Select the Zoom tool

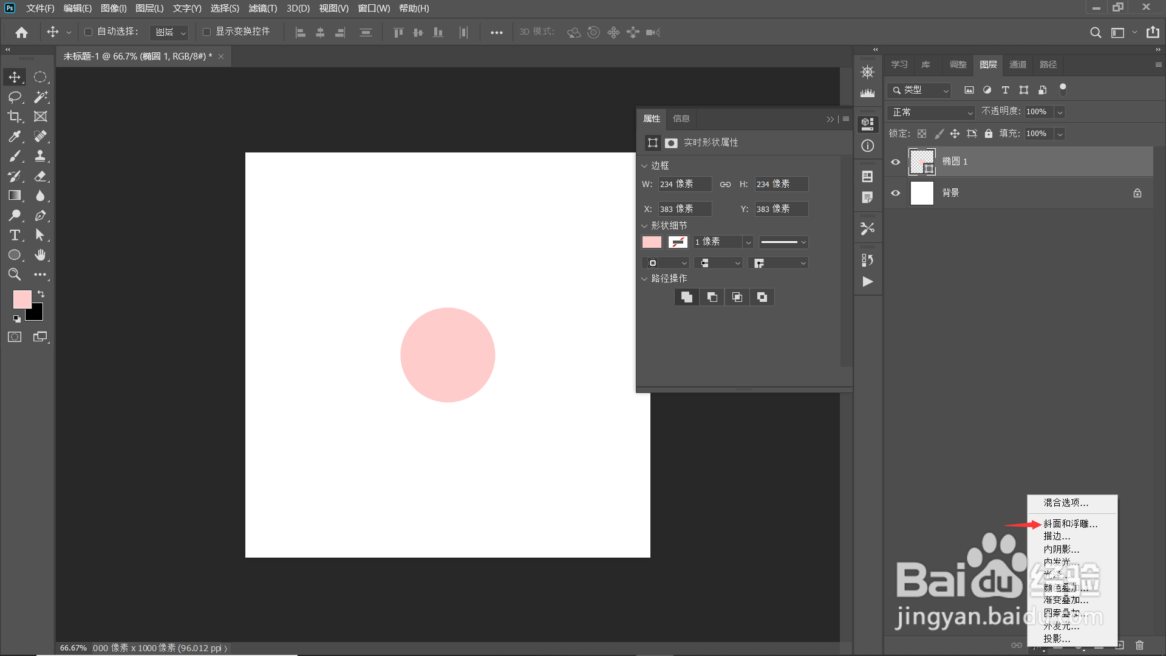(15, 275)
